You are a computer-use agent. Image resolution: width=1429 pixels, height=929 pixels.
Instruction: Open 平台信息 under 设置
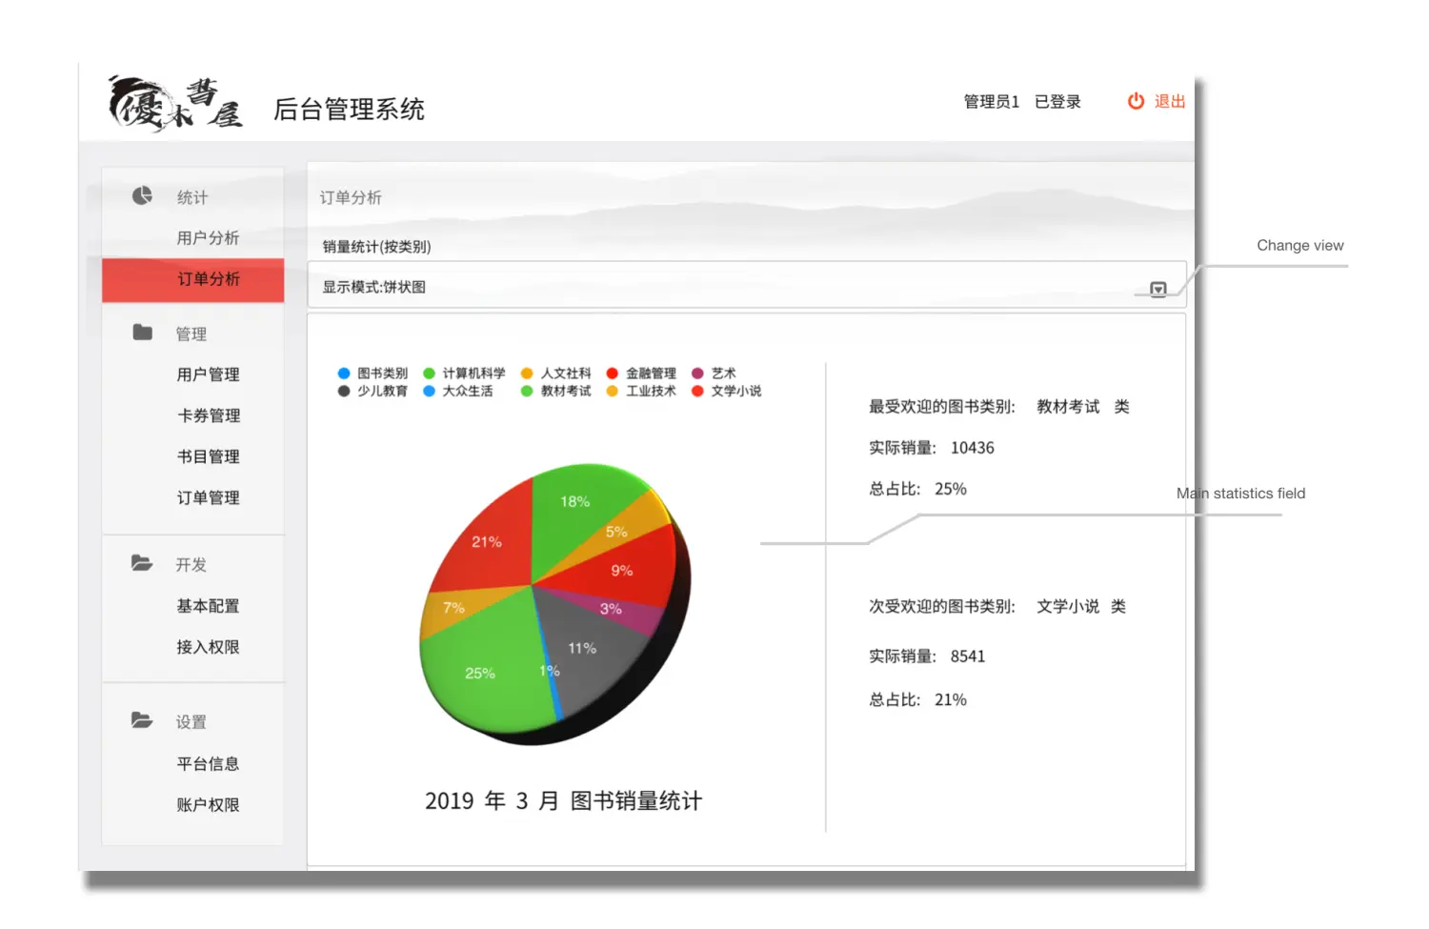pyautogui.click(x=208, y=764)
